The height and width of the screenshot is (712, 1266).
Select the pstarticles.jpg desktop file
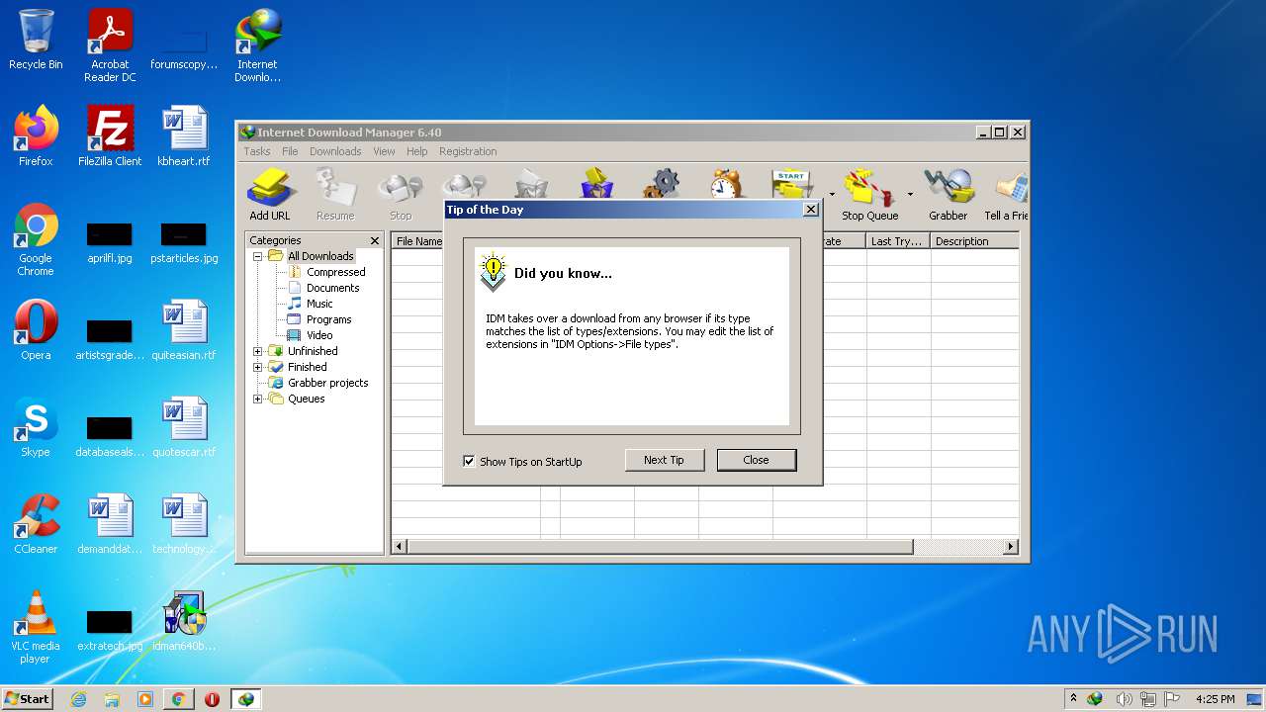tap(184, 242)
